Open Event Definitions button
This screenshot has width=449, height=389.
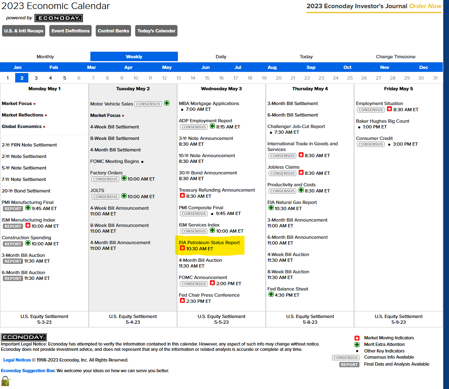pos(70,31)
